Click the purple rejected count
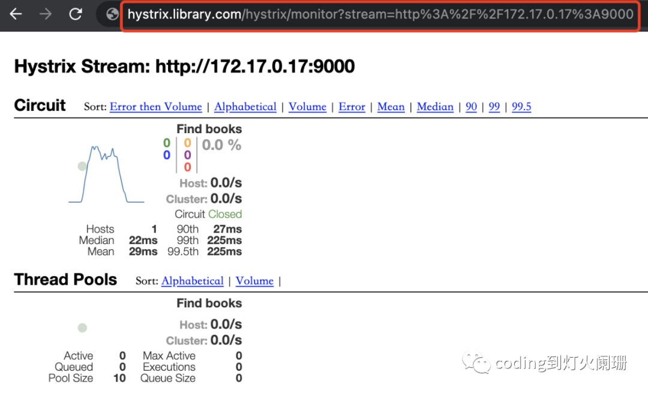648x393 pixels. pyautogui.click(x=187, y=155)
